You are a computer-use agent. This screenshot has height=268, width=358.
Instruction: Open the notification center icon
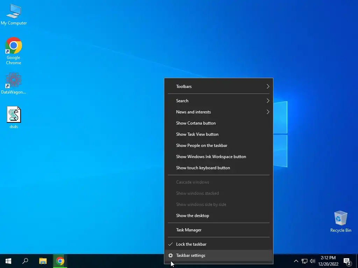(x=347, y=261)
